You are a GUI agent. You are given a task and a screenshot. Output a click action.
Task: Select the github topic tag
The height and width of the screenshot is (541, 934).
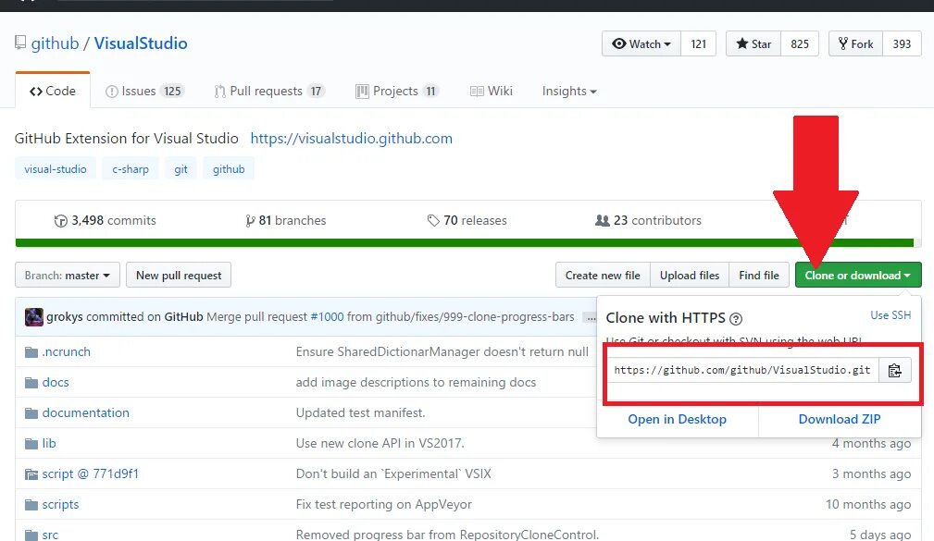point(229,169)
